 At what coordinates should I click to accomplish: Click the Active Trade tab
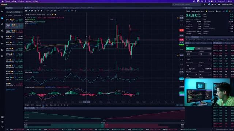coord(195,43)
